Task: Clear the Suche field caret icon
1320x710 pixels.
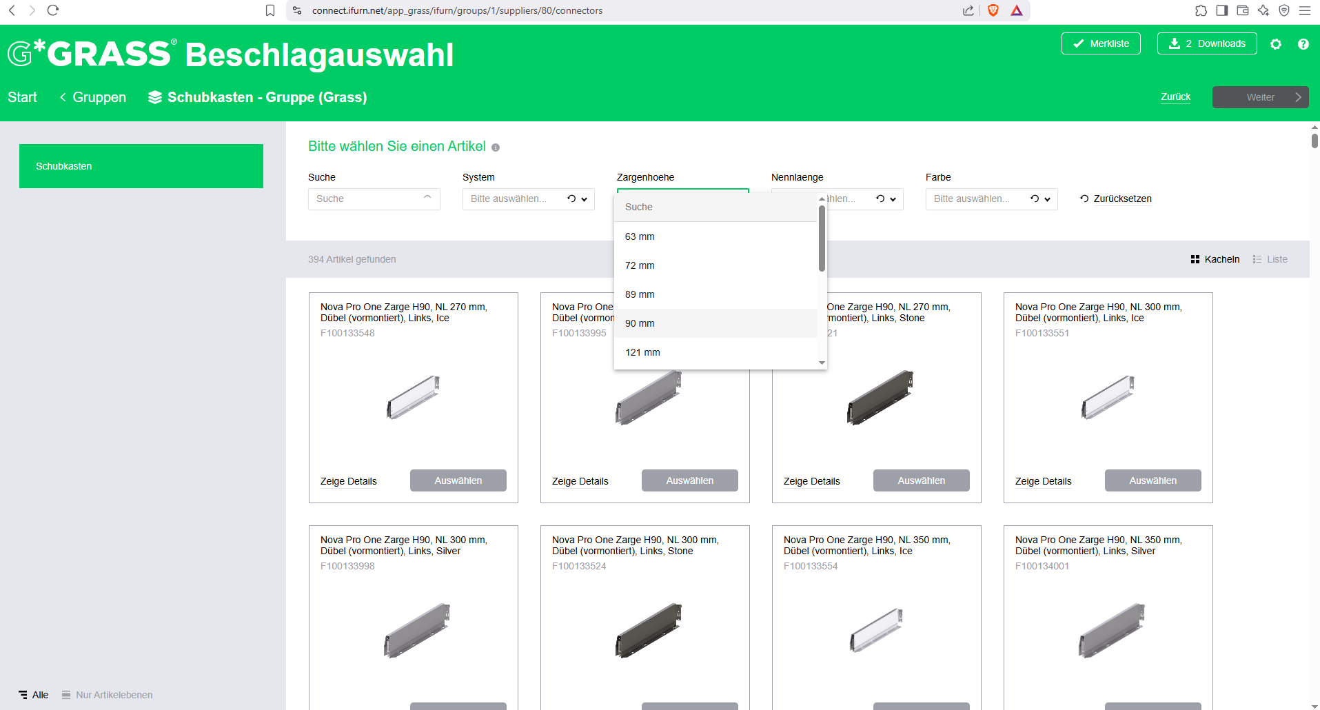Action: [427, 198]
